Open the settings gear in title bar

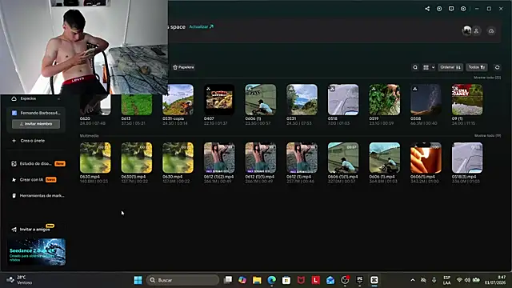[x=463, y=9]
